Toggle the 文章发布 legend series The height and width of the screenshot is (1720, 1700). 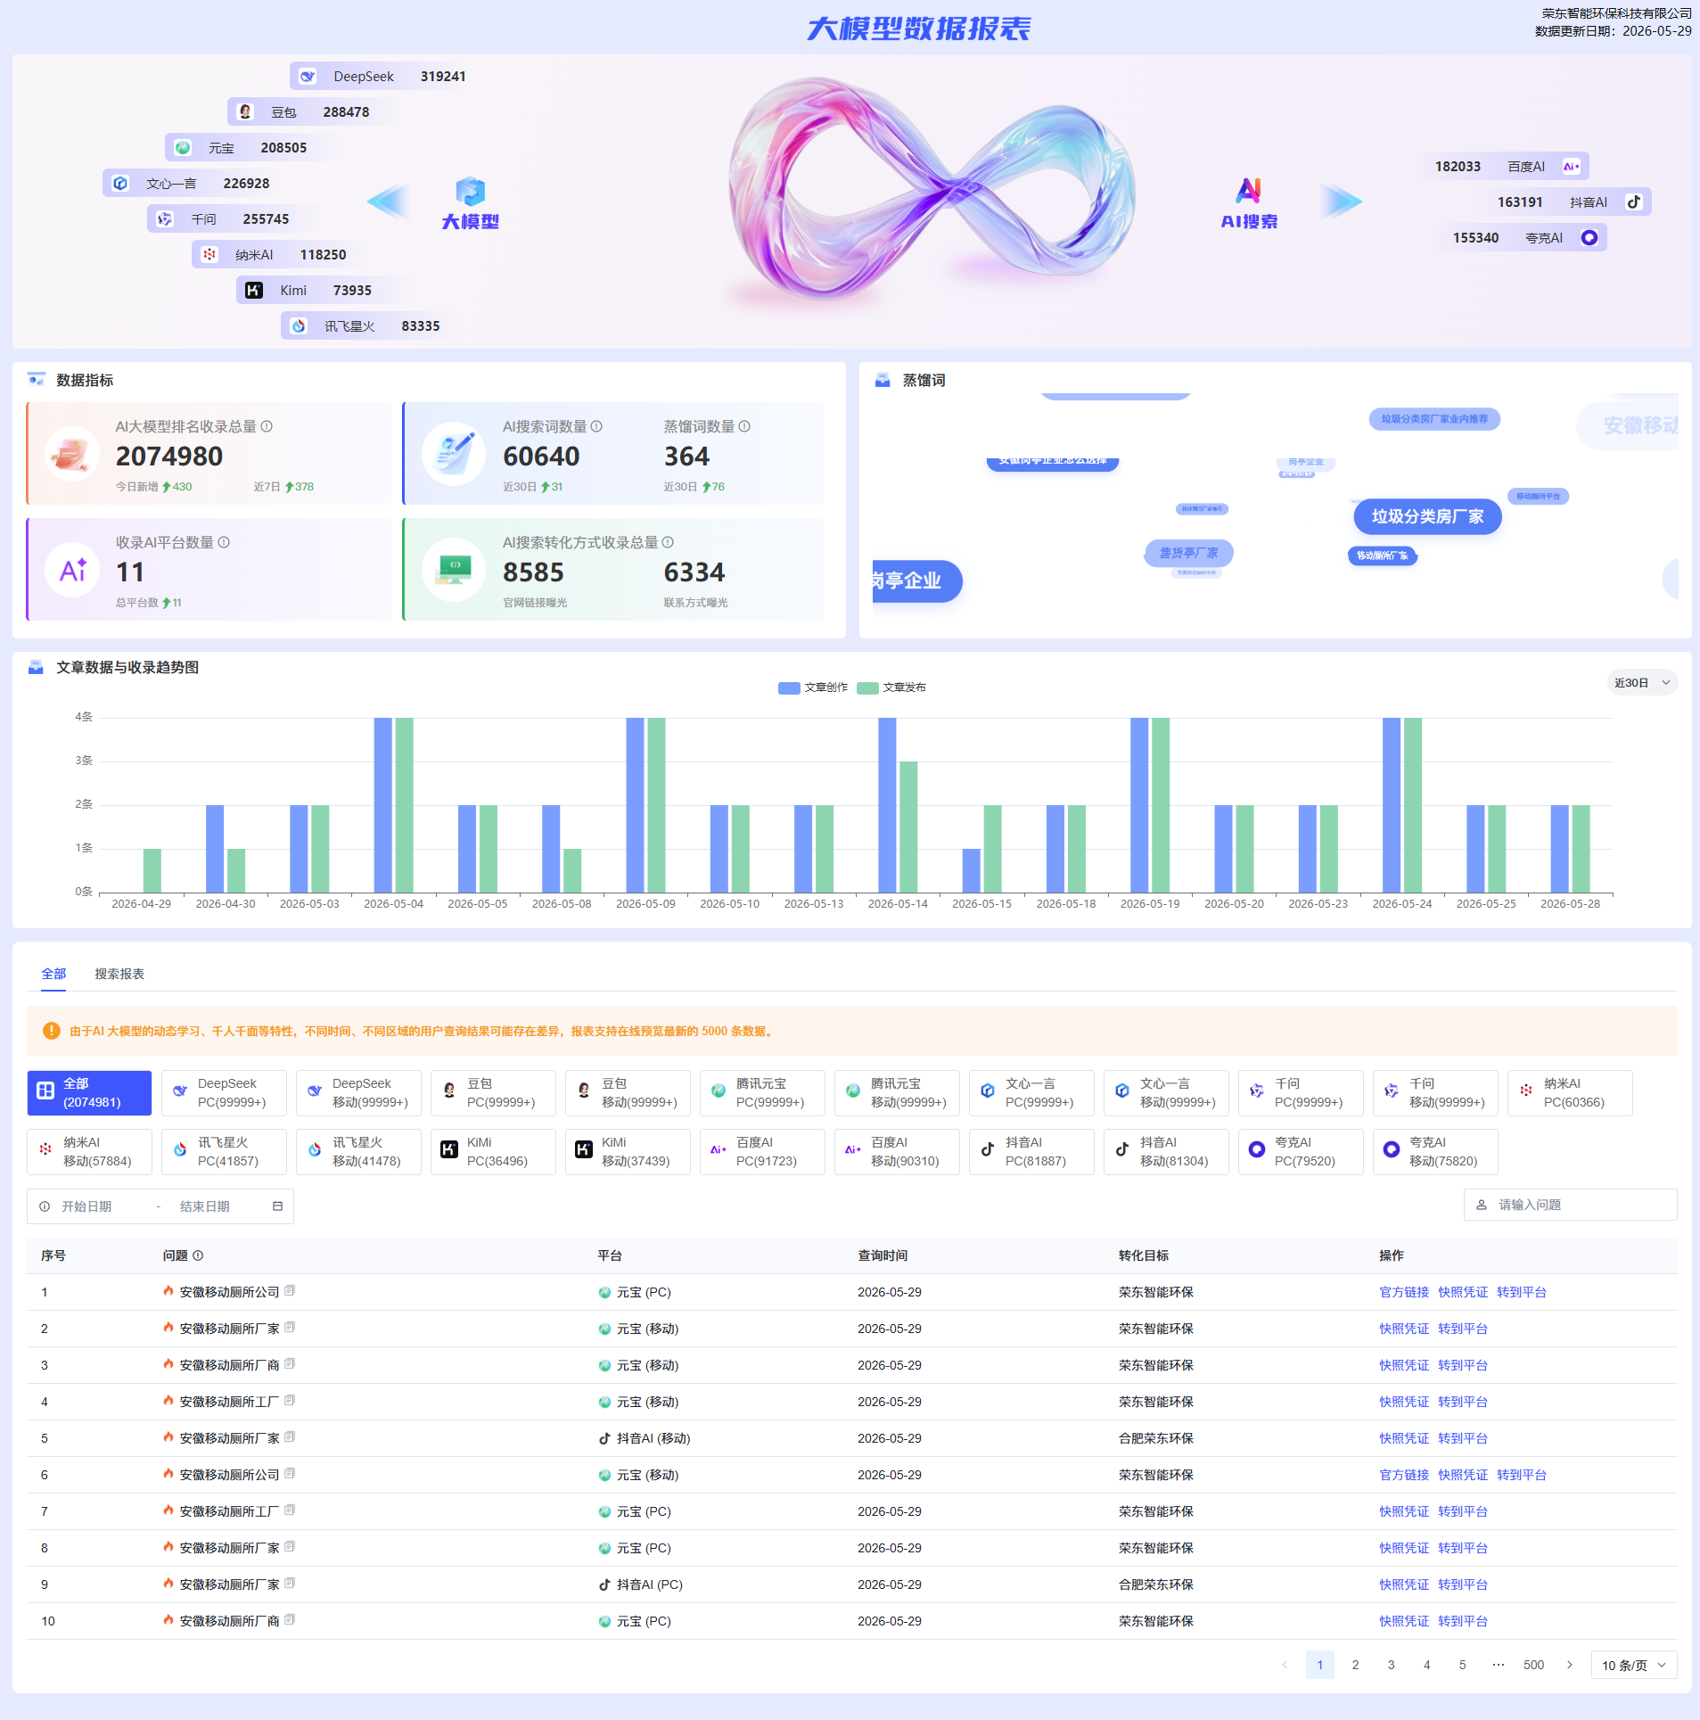(891, 687)
